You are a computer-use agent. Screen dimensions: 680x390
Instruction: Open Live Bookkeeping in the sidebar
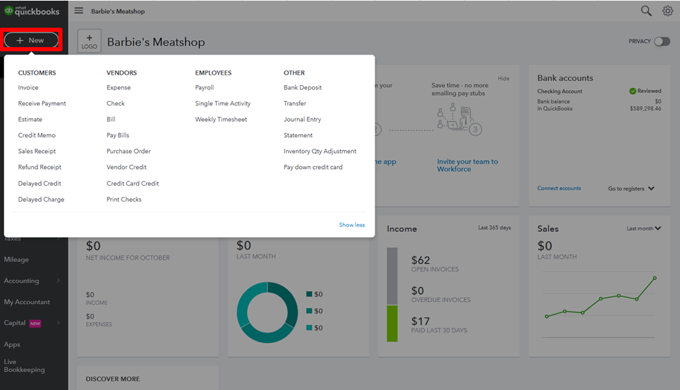tap(24, 366)
